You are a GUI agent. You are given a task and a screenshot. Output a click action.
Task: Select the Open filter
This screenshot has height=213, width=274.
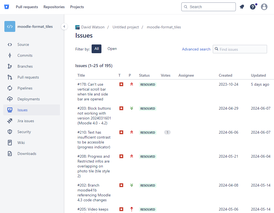point(112,49)
